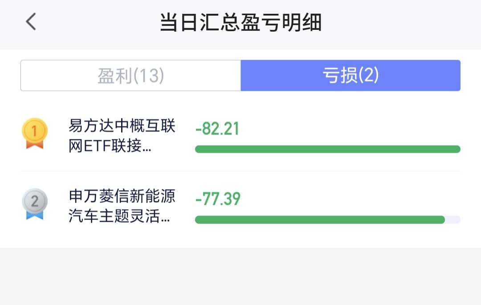Click the -77.39 loss amount

click(218, 199)
